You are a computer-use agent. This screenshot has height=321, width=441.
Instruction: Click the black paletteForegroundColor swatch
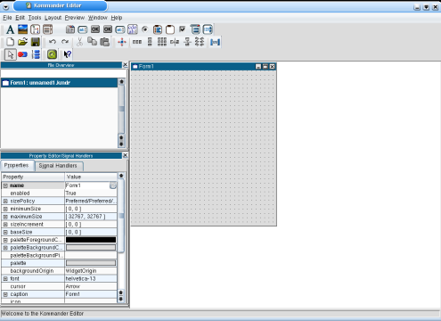91,240
